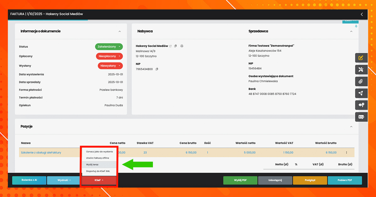Click the printer icon beside buyer name
The image size is (376, 197).
[x=182, y=46]
